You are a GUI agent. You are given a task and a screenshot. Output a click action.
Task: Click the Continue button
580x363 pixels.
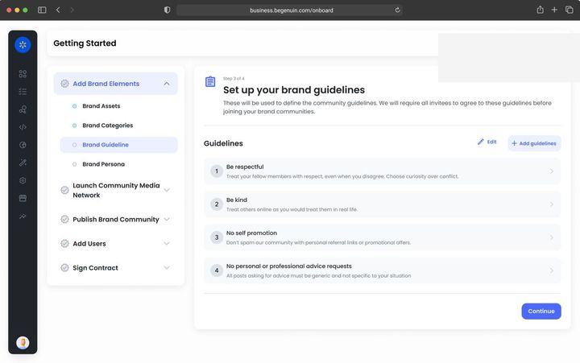[541, 311]
